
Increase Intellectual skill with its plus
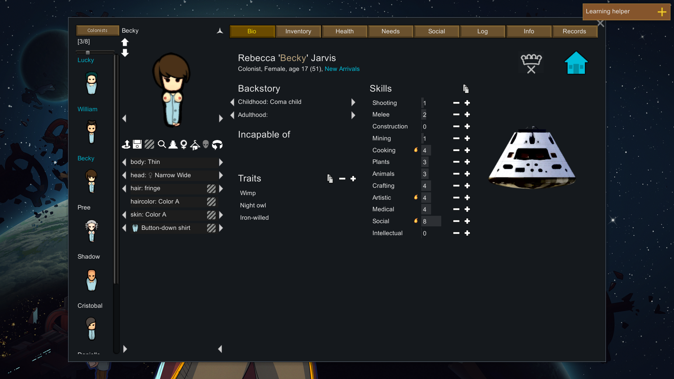pos(467,233)
